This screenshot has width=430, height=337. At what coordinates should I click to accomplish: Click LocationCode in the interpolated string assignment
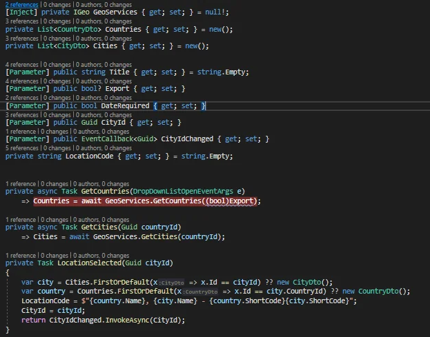(x=46, y=301)
